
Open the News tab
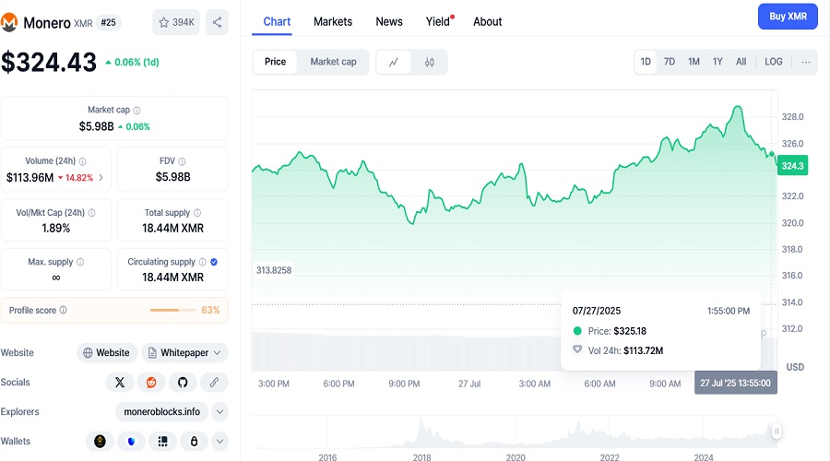pos(389,22)
